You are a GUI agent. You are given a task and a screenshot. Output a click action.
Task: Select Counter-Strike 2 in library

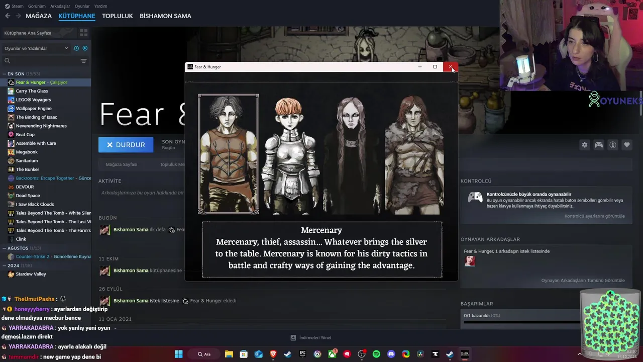pos(45,256)
